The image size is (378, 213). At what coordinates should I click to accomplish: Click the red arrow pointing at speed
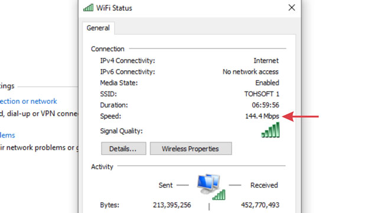pyautogui.click(x=300, y=116)
